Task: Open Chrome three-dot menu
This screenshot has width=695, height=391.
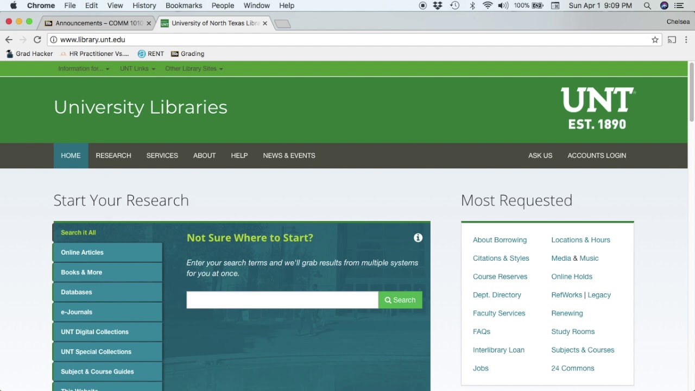Action: [686, 40]
